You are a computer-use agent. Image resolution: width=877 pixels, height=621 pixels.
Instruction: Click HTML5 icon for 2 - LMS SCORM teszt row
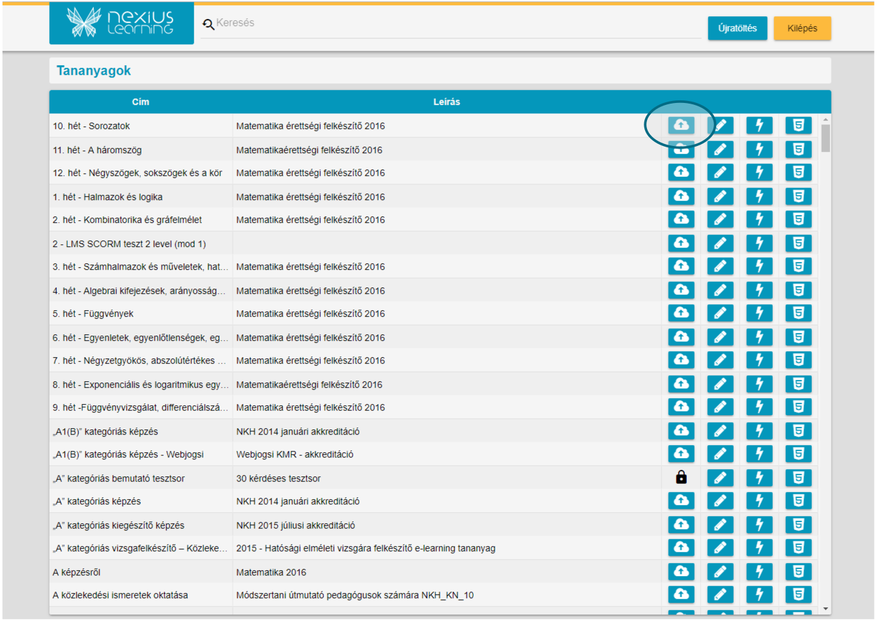(798, 243)
